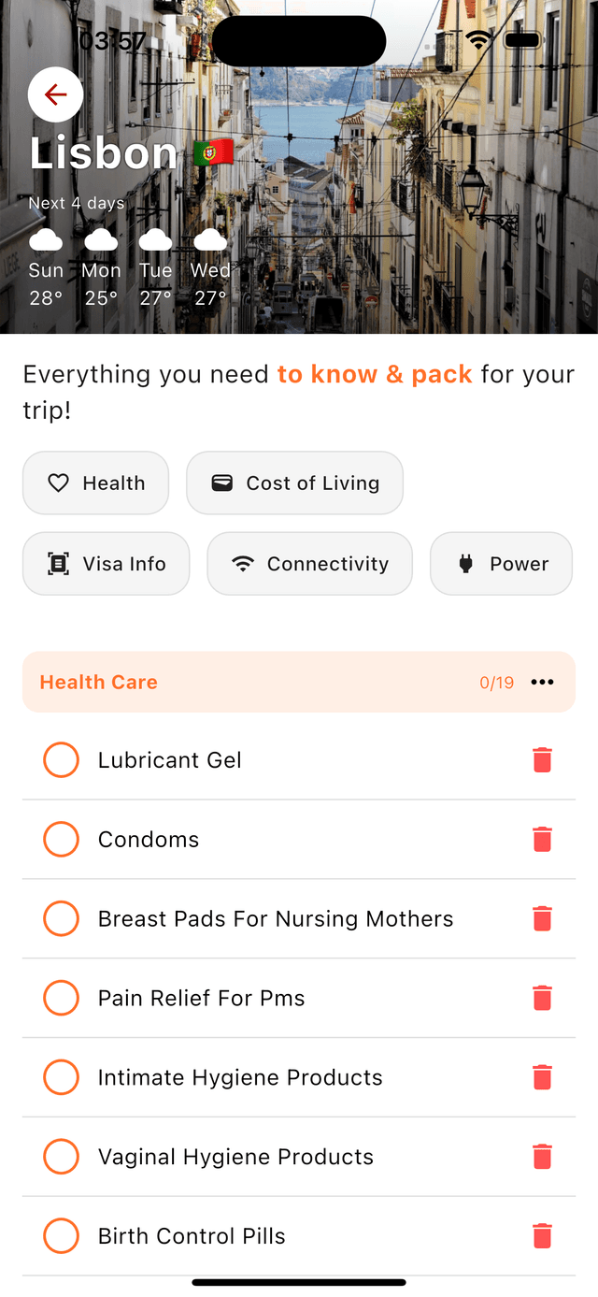This screenshot has height=1297, width=598.
Task: Select the Cost of Living card icon
Action: point(223,483)
